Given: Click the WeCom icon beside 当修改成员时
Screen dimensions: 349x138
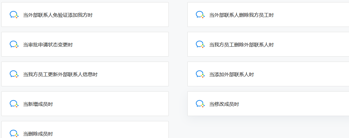Looking at the screenshot, I should pos(200,104).
